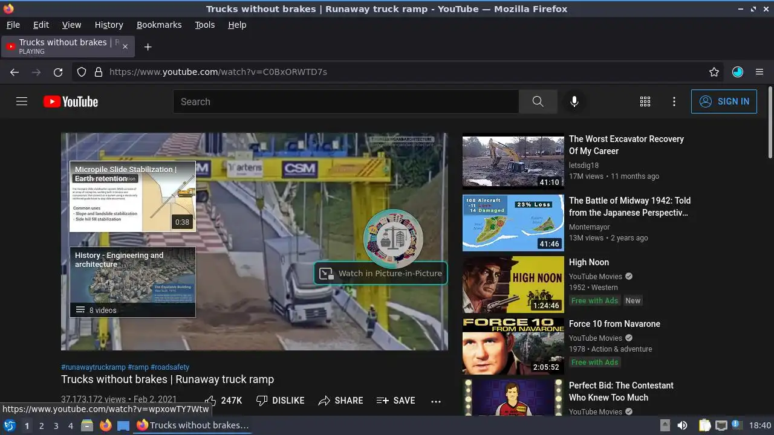This screenshot has height=435, width=774.
Task: Start voice search with microphone icon
Action: 574,101
